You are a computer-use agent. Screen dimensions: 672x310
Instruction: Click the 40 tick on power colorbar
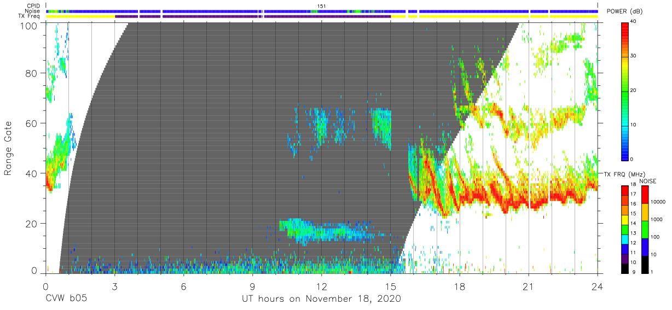pyautogui.click(x=634, y=21)
